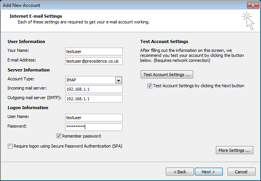Click the Internet E-mail Settings heading
Image resolution: width=261 pixels, height=181 pixels.
tap(35, 16)
